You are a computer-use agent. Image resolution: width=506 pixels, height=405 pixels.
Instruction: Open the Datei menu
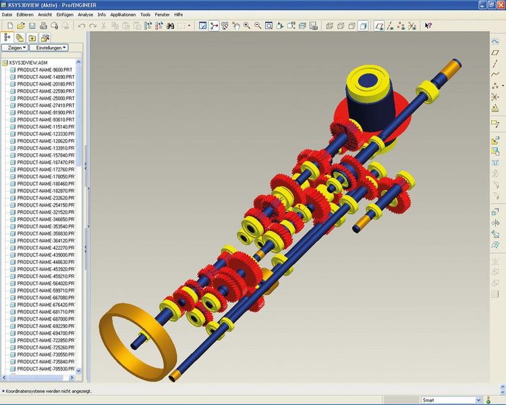7,15
